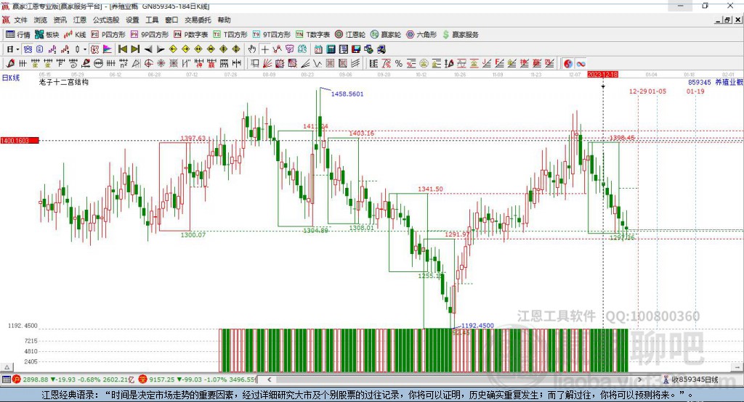Click the percent sign tool icon
Viewport: 744px width, 402px height.
[399, 64]
